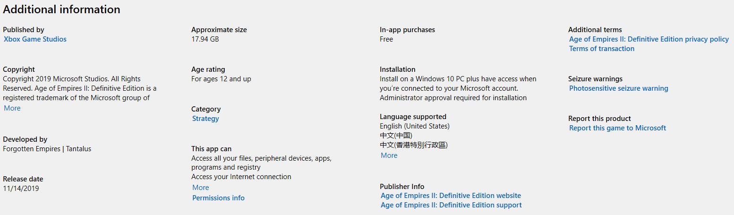Viewport: 734px width, 215px height.
Task: Open the Strategy category link
Action: click(205, 119)
